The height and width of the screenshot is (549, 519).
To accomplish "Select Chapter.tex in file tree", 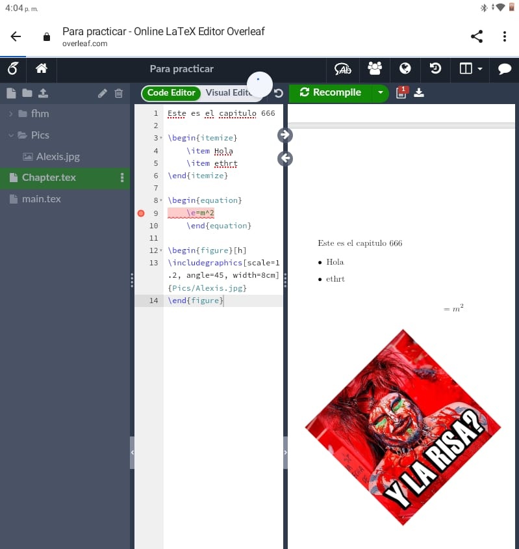I will click(49, 178).
